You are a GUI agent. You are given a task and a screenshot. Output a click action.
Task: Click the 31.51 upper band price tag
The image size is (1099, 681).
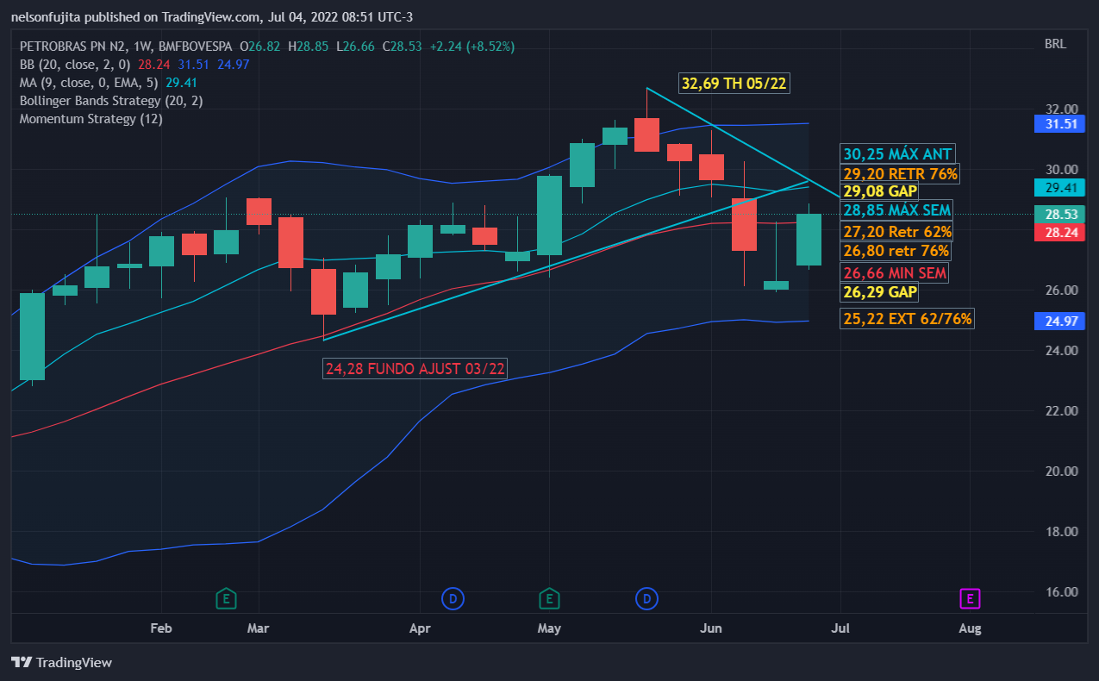tap(1059, 123)
